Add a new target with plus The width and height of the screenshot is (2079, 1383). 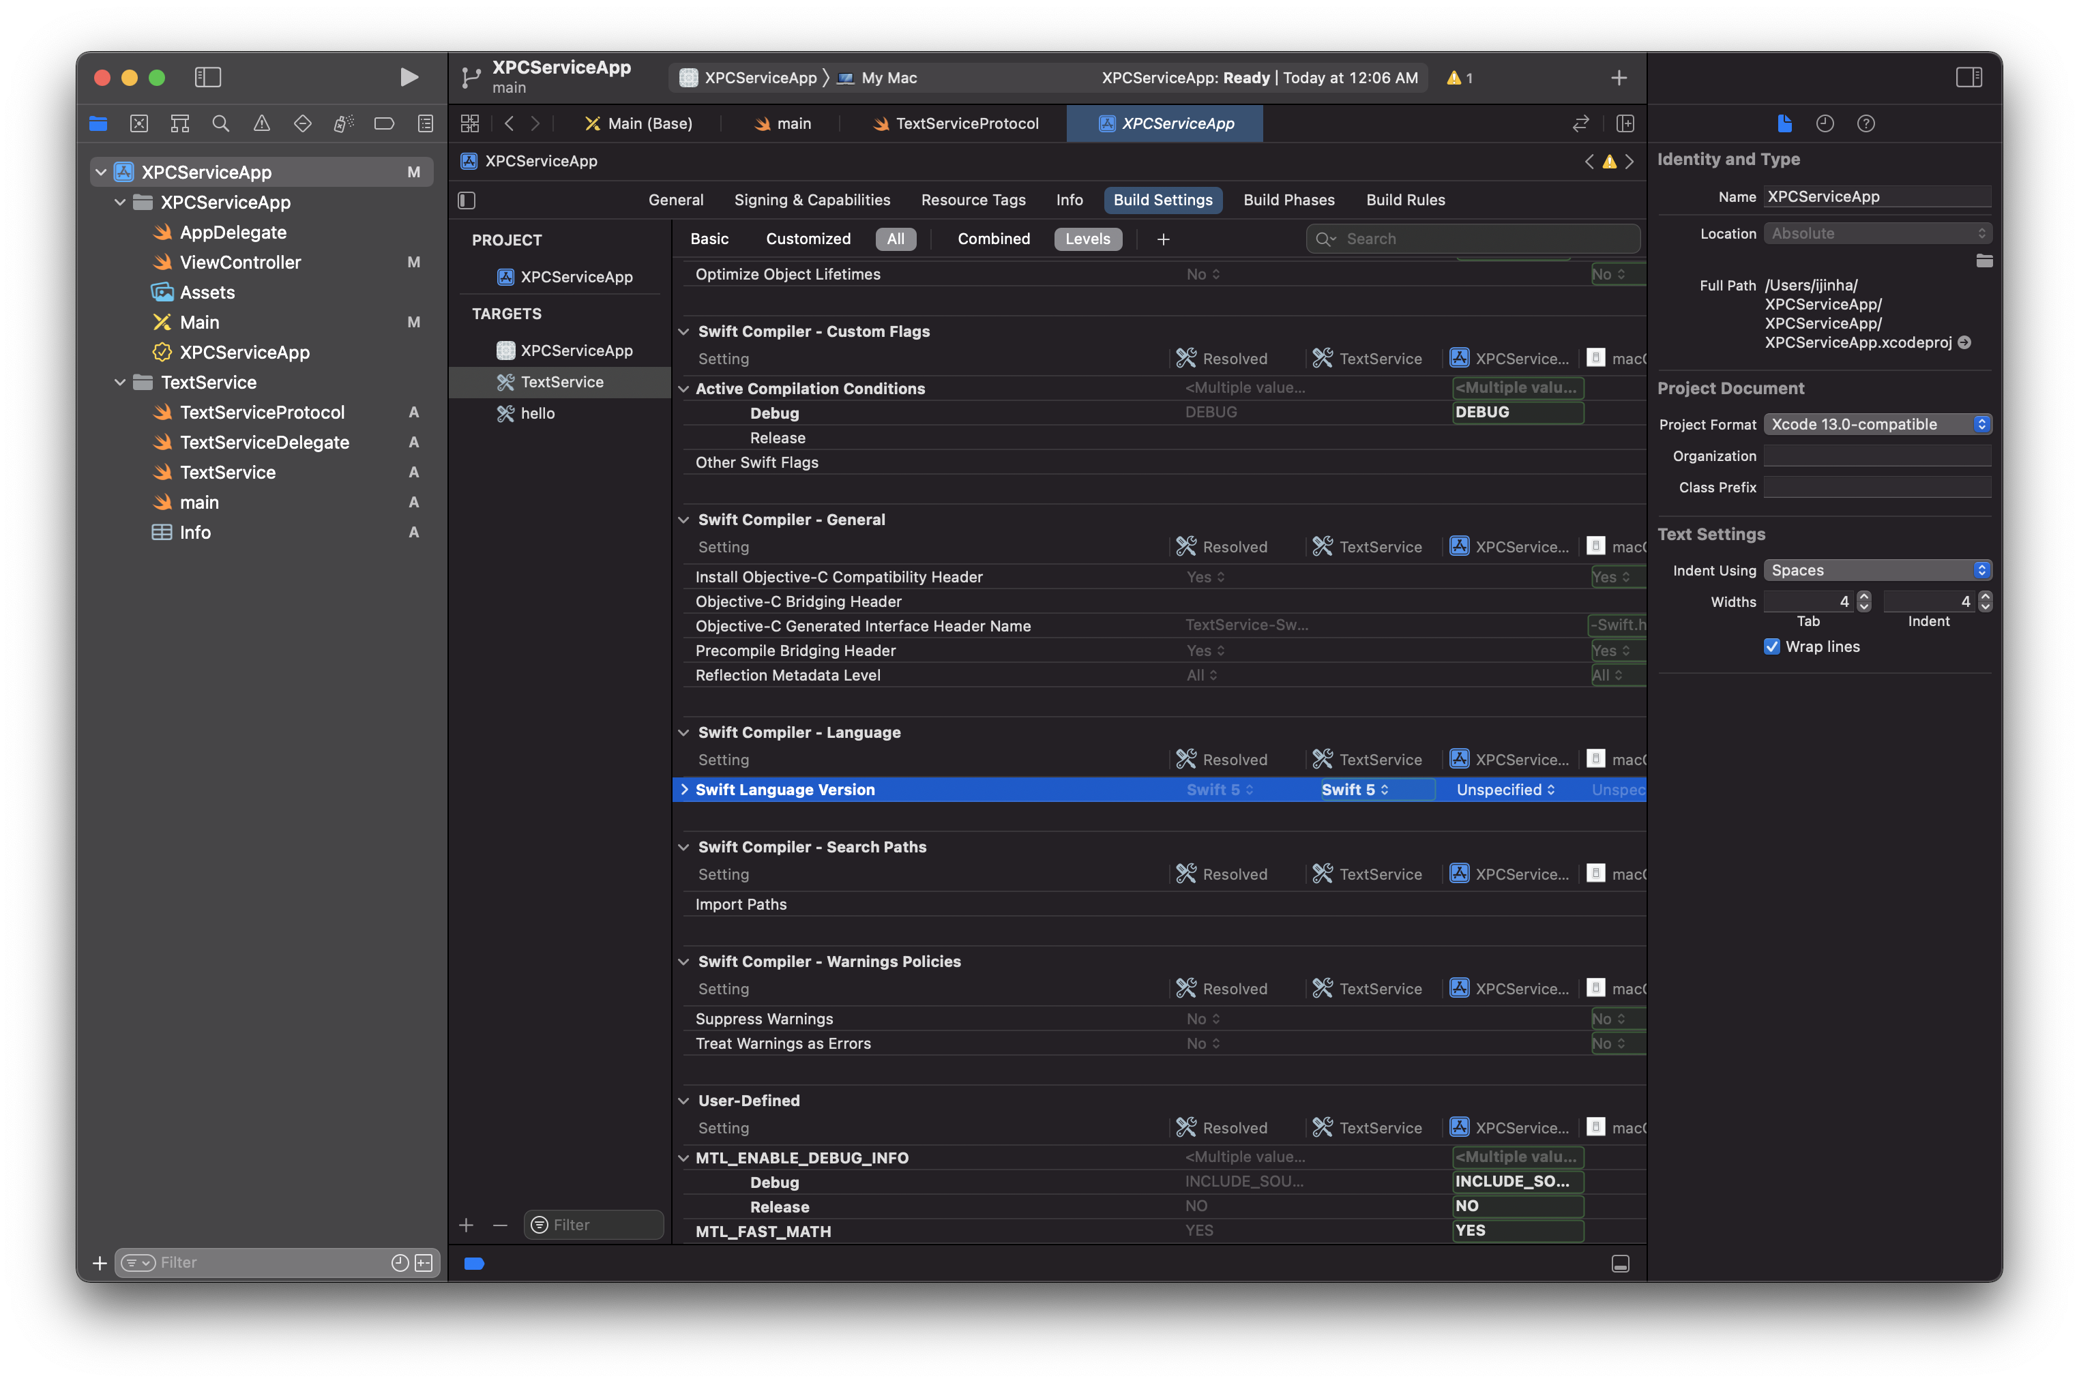(467, 1225)
